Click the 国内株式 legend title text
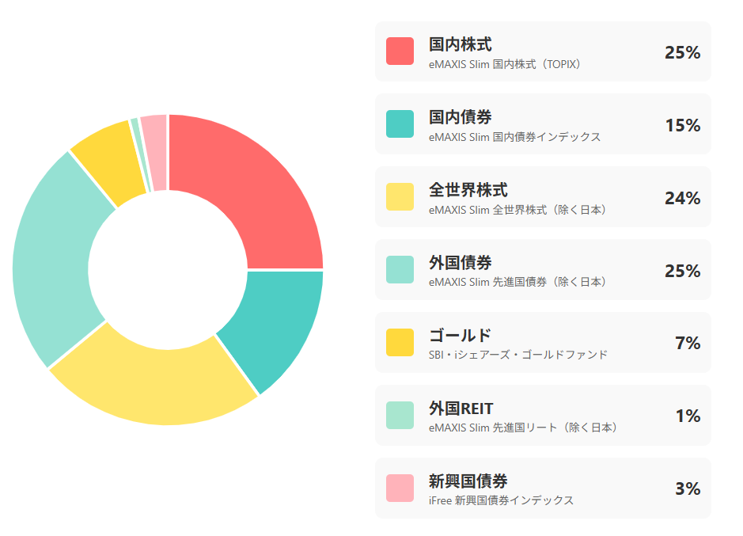 click(x=460, y=44)
